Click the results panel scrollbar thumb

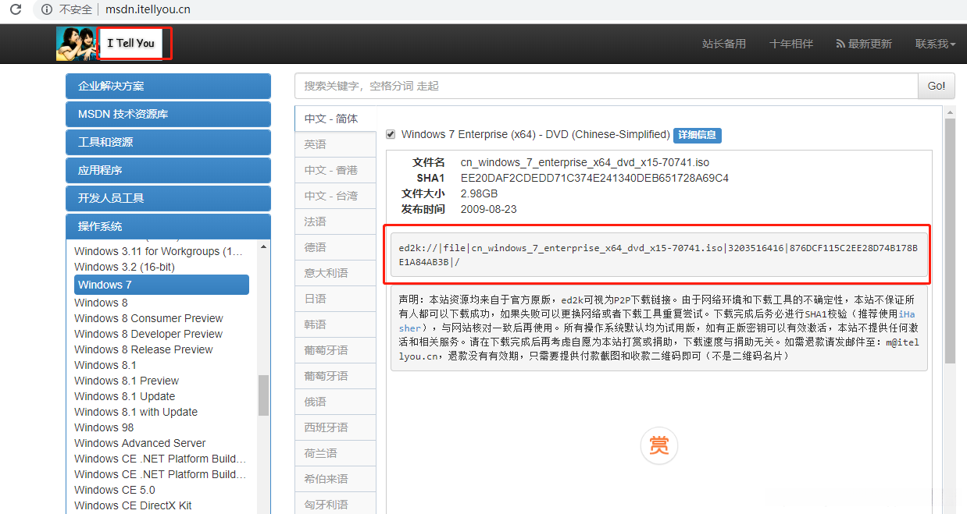coord(950,240)
